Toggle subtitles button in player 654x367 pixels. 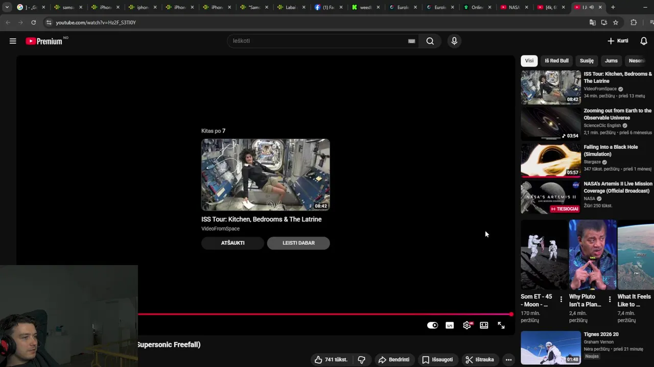pyautogui.click(x=450, y=325)
